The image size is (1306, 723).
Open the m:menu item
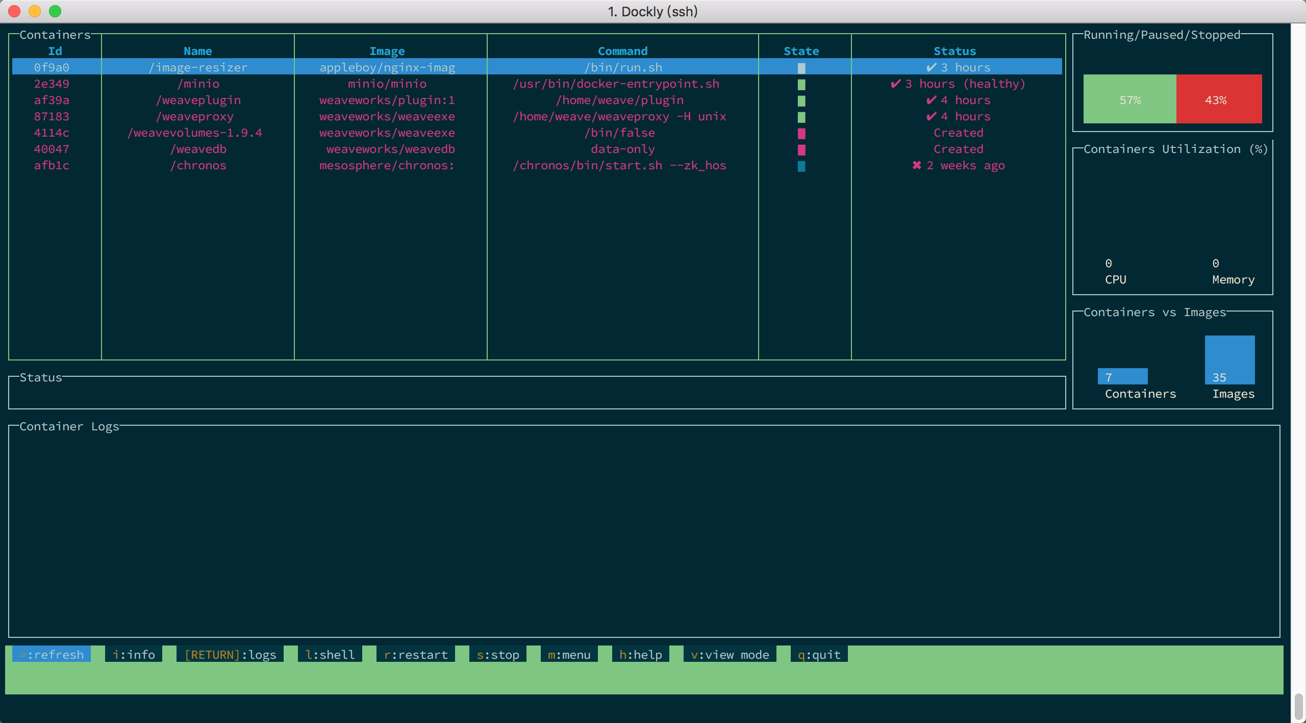(x=569, y=654)
